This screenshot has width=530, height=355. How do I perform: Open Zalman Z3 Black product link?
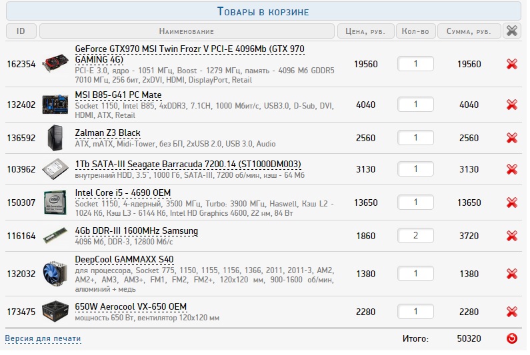(x=107, y=133)
